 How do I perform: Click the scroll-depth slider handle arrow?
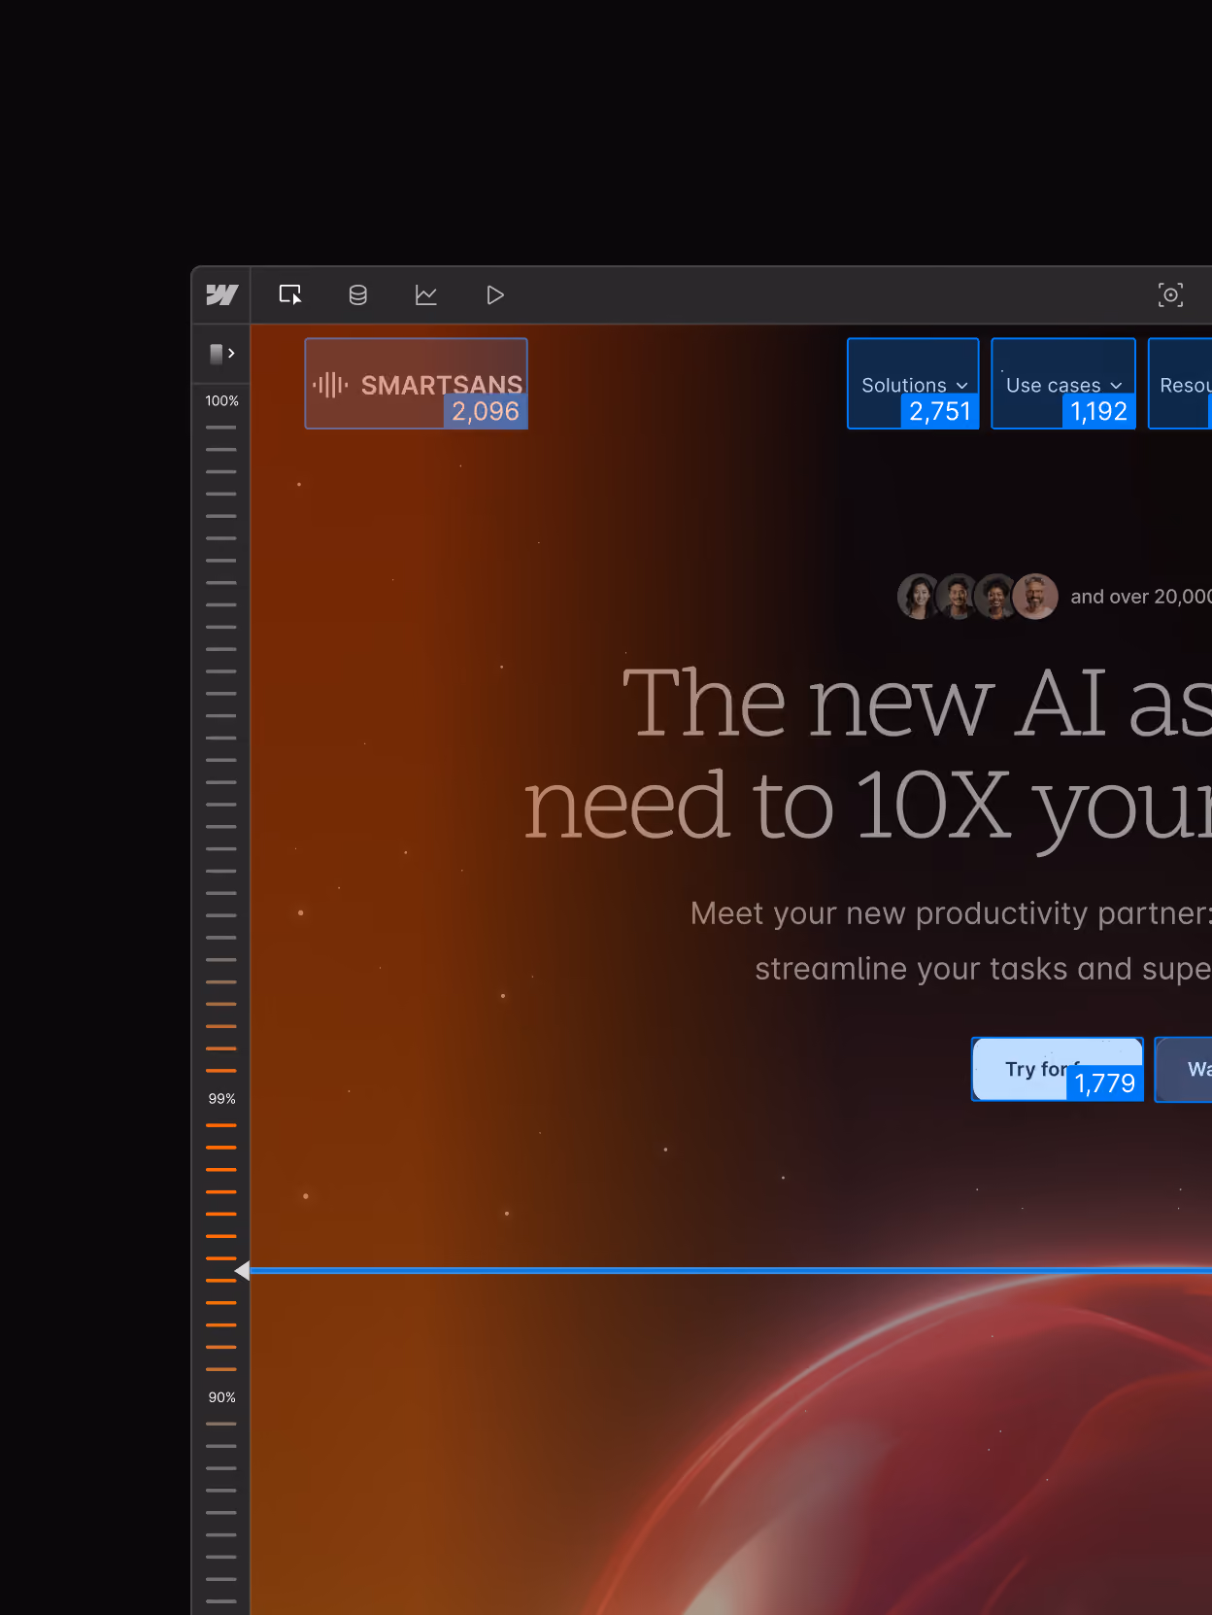(x=243, y=1271)
